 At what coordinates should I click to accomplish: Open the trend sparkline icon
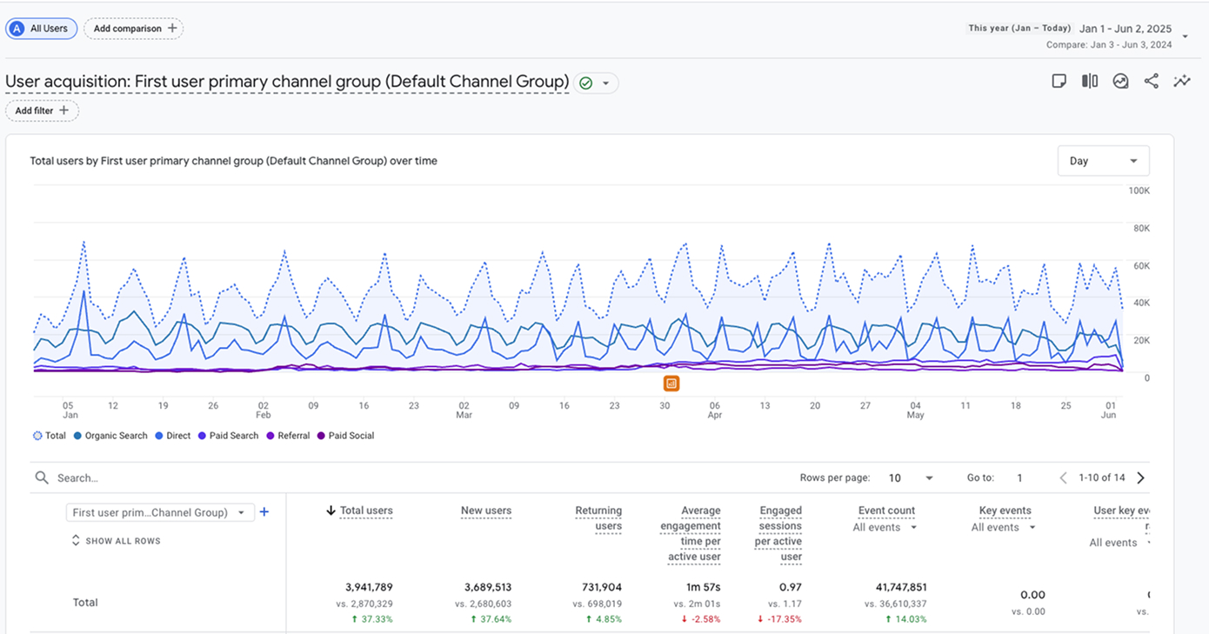(1181, 81)
